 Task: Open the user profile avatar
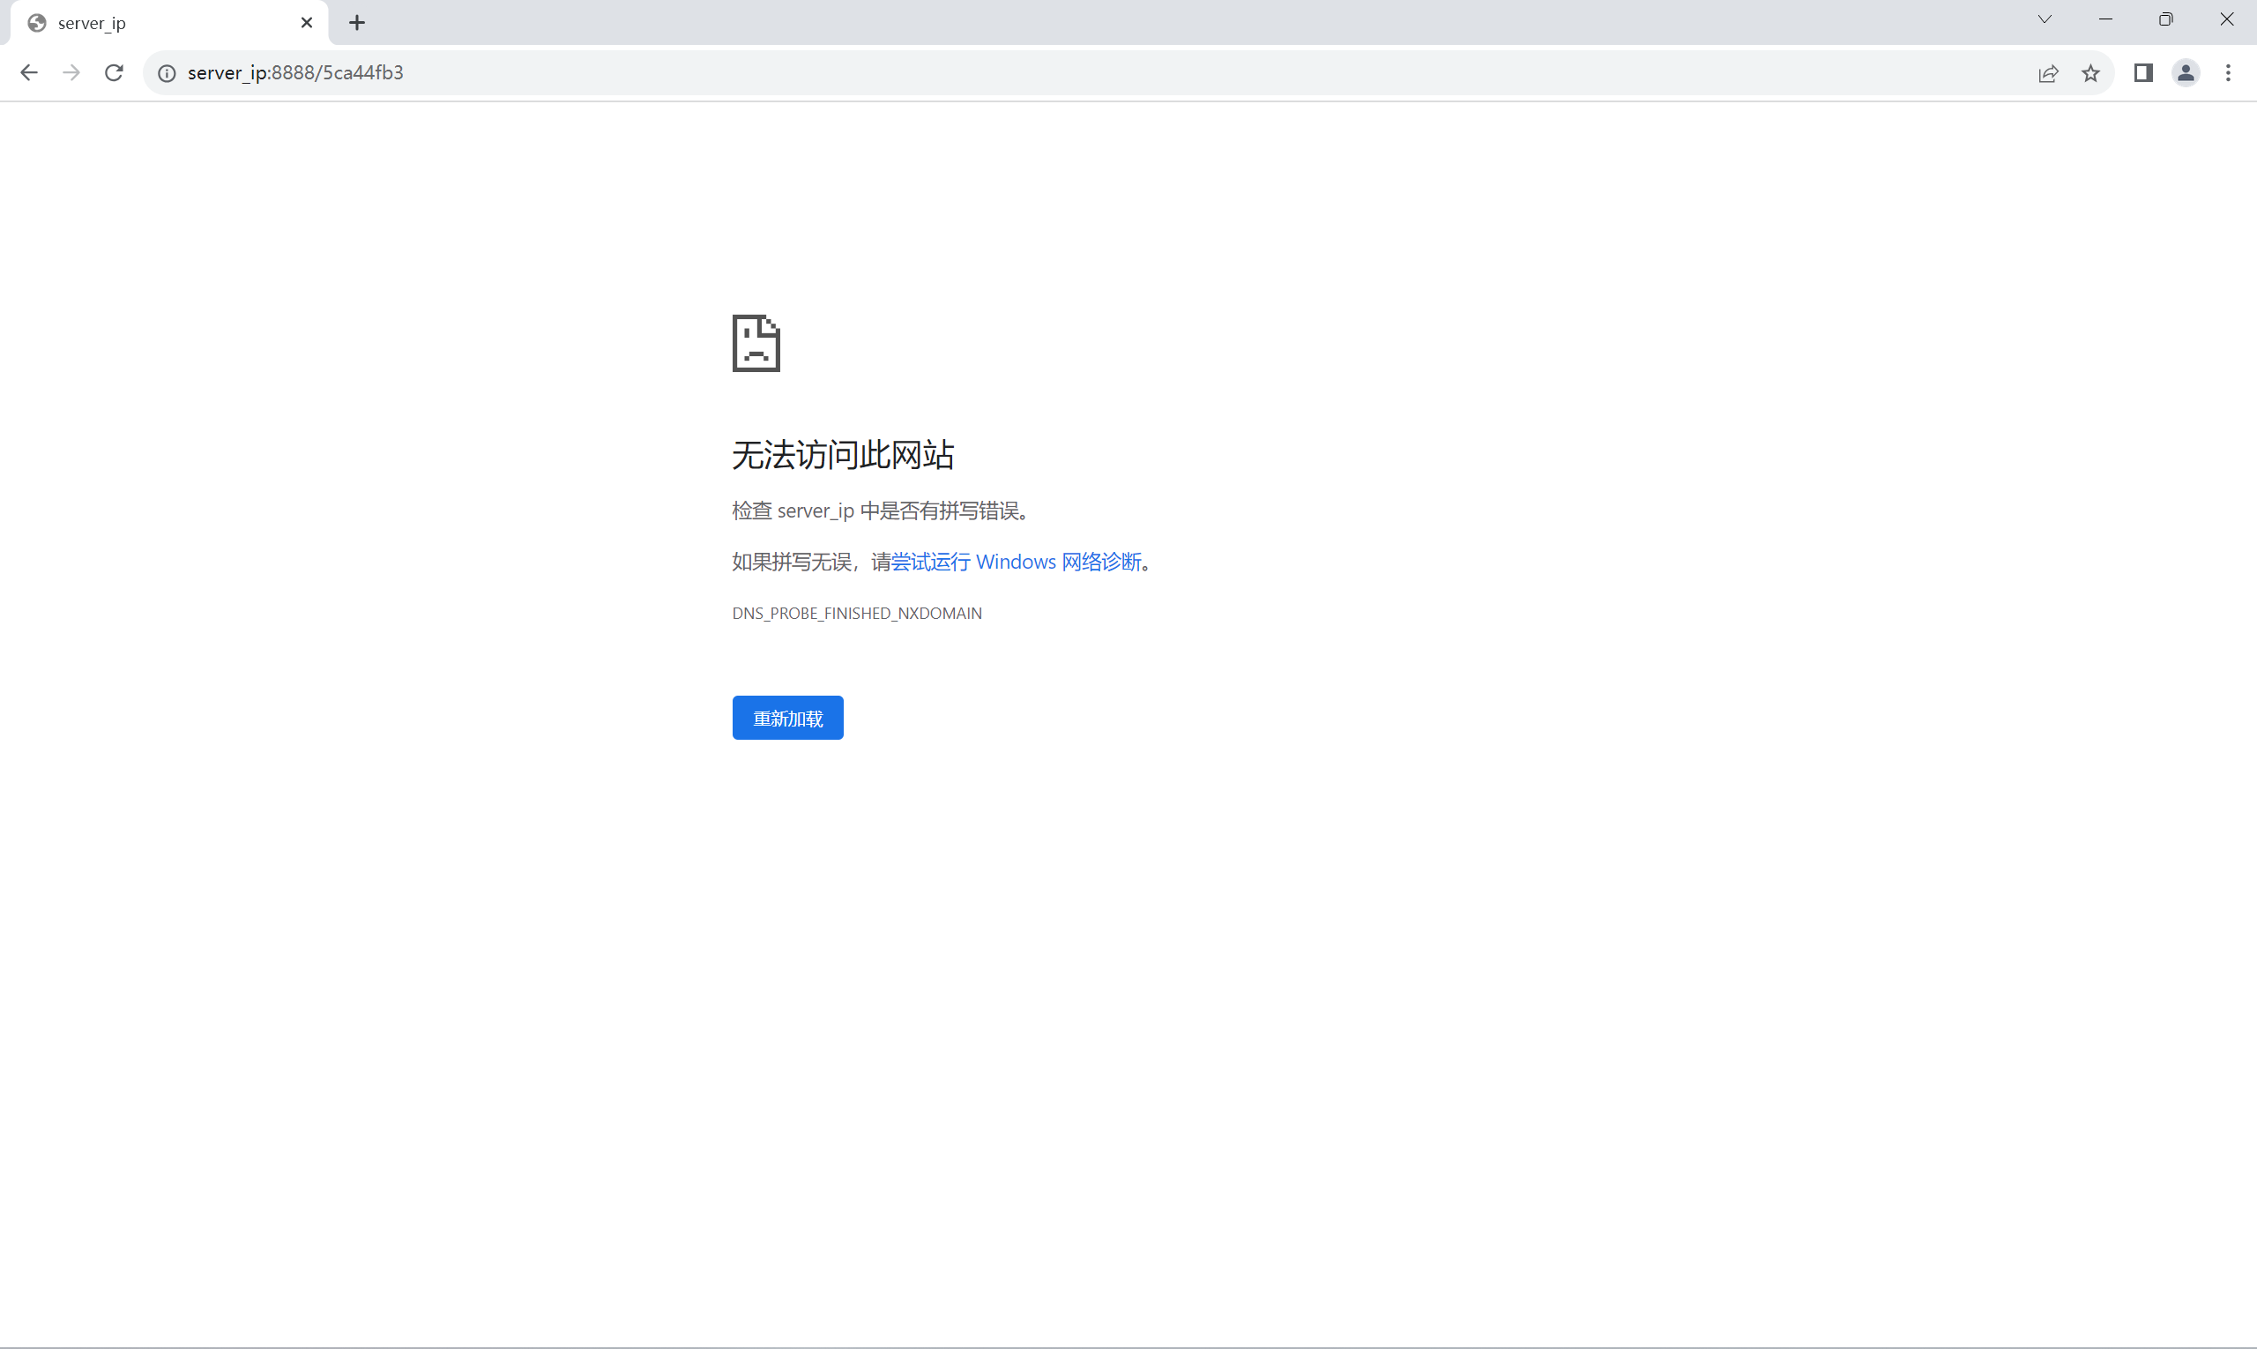2186,72
